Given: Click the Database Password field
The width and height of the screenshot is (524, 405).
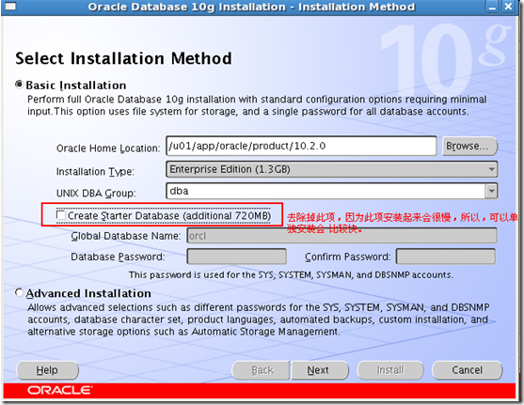Looking at the screenshot, I should (x=237, y=257).
